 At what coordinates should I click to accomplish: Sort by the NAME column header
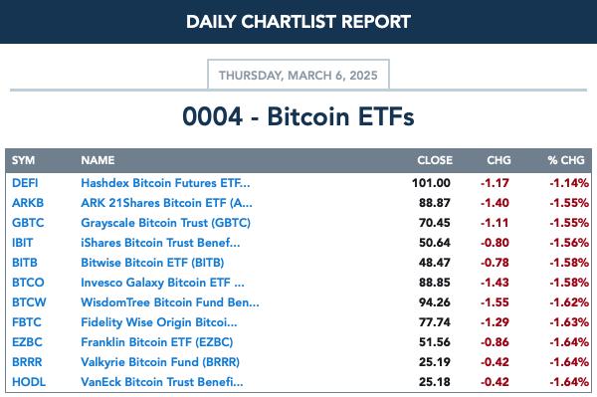pos(98,160)
